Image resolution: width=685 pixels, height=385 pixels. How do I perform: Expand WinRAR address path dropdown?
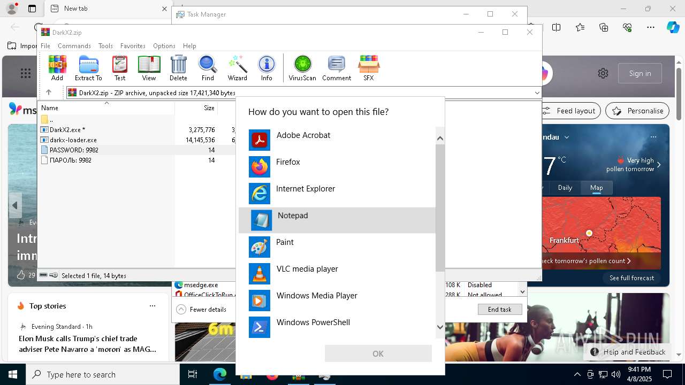click(537, 93)
